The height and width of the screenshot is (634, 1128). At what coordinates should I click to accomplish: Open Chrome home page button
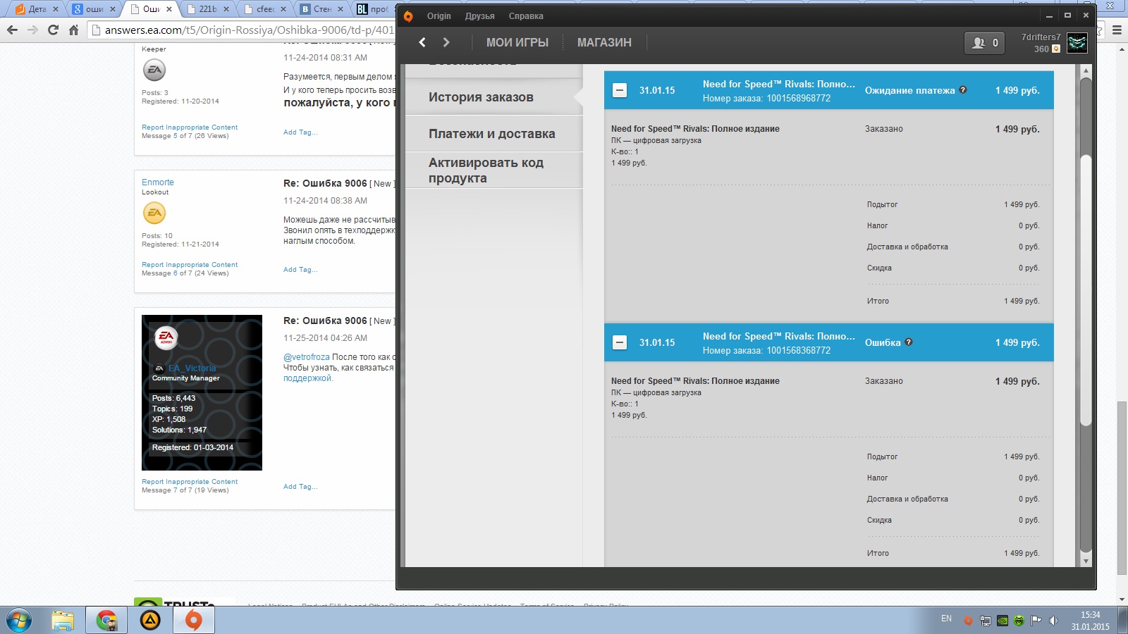point(73,30)
